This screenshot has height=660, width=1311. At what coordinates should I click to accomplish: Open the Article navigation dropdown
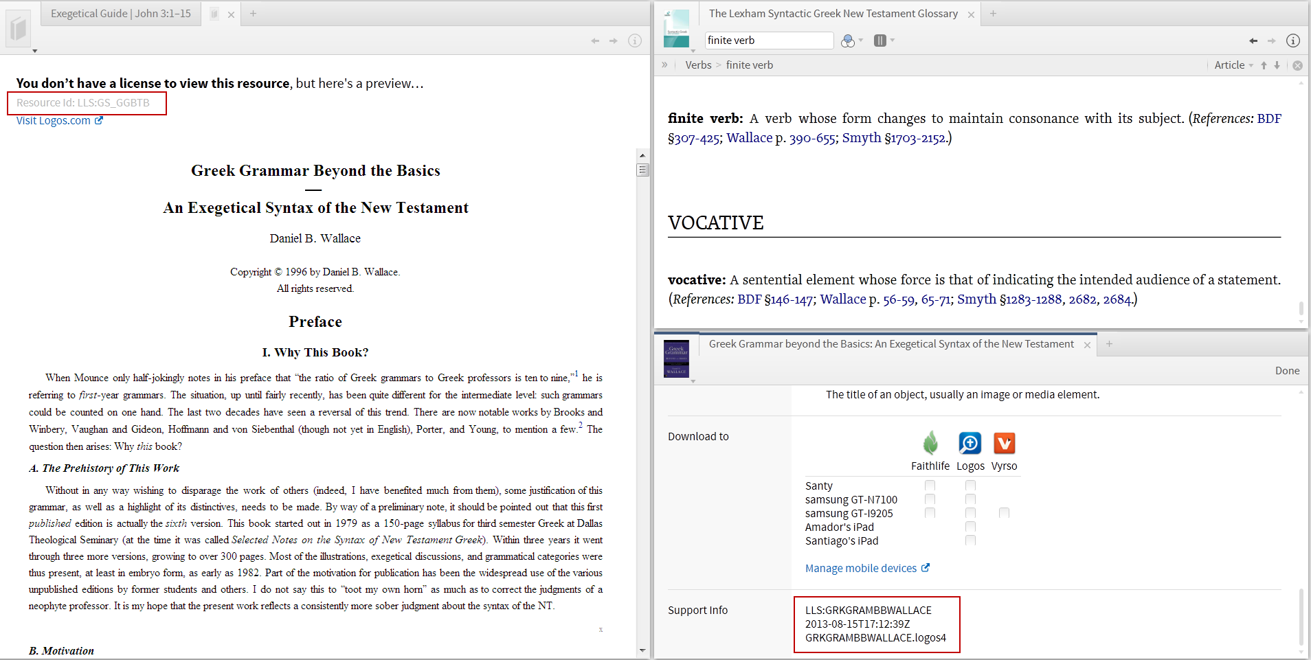pos(1233,65)
